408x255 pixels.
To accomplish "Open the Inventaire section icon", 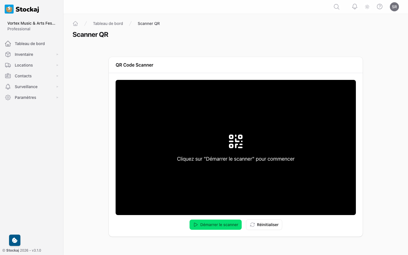I will pos(8,54).
